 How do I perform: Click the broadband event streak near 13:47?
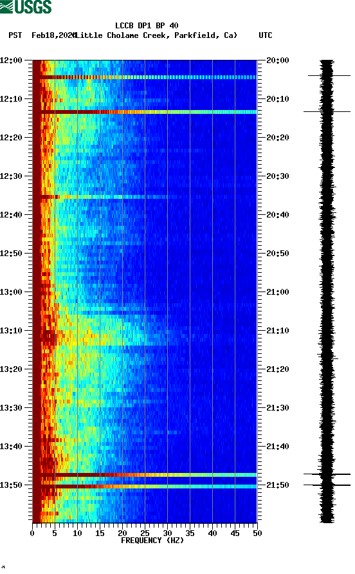pos(145,475)
